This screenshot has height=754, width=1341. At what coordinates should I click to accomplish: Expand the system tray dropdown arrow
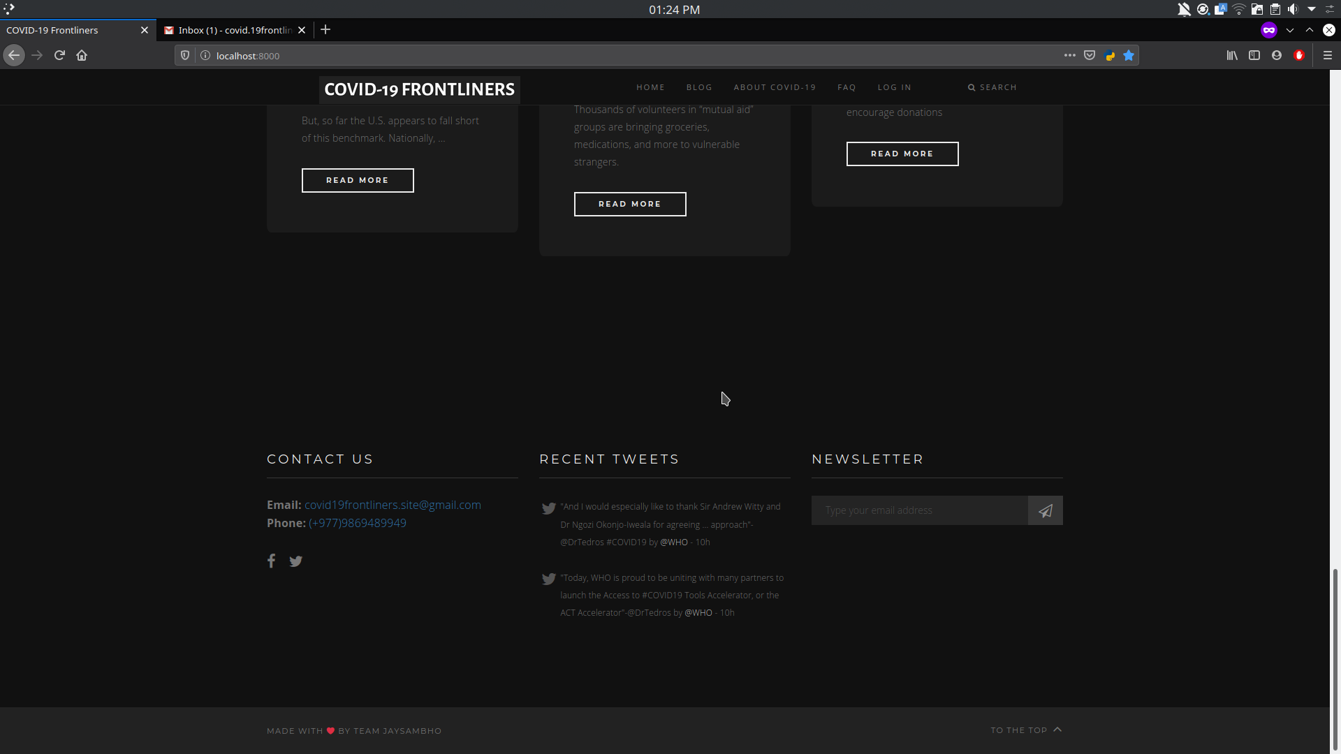[1312, 9]
